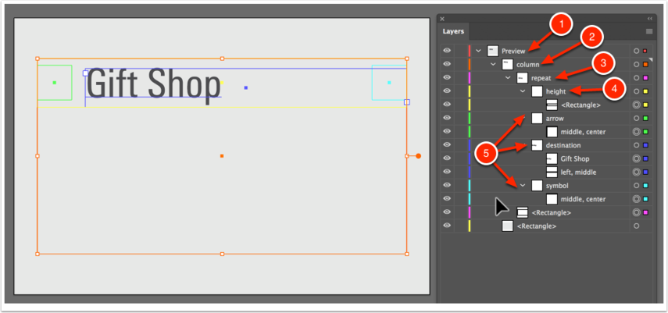Viewport: 668px width, 313px height.
Task: Click the red selection color square for Preview
Action: (x=645, y=51)
